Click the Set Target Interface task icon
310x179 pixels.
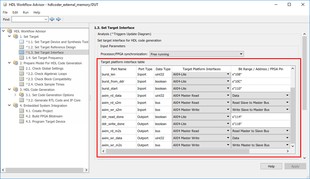pos(21,53)
